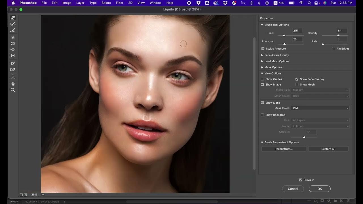This screenshot has width=363, height=204.
Task: Open Spotlight search icon
Action: [310, 3]
